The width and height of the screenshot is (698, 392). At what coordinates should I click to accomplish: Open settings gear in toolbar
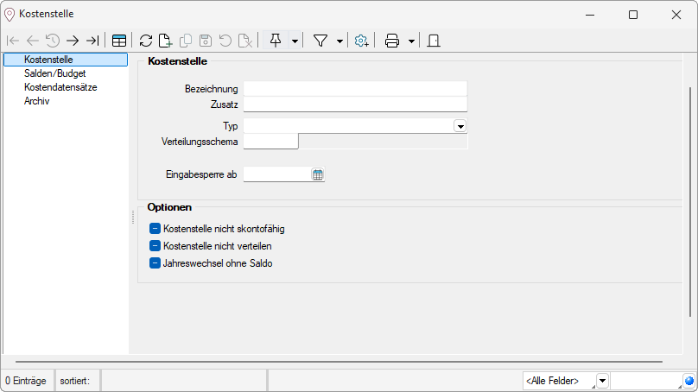362,41
